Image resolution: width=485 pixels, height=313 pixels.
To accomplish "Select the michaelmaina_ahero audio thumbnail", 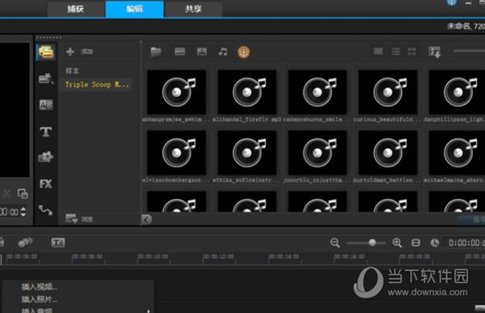I will [x=458, y=153].
